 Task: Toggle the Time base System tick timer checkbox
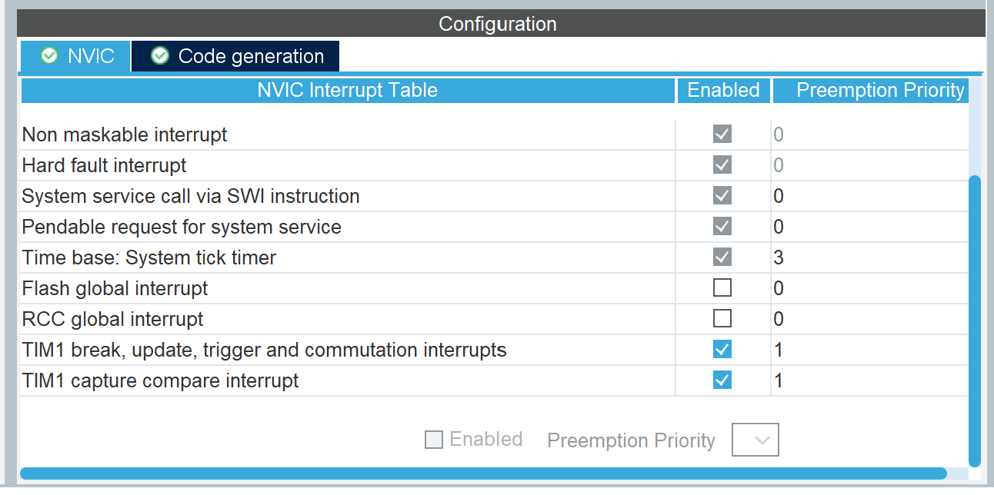[x=722, y=257]
